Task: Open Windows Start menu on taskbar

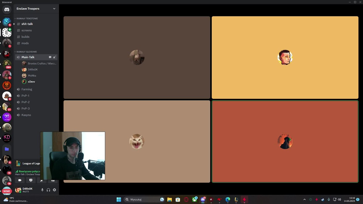Action: (x=119, y=199)
